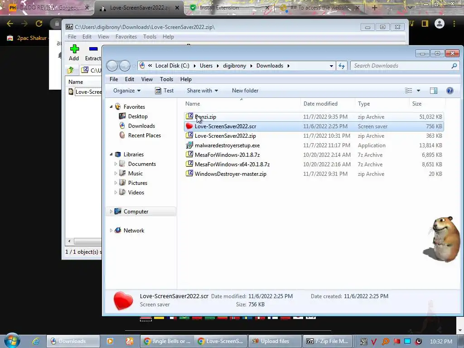The height and width of the screenshot is (348, 464).
Task: Open the Organize dropdown
Action: click(x=127, y=91)
